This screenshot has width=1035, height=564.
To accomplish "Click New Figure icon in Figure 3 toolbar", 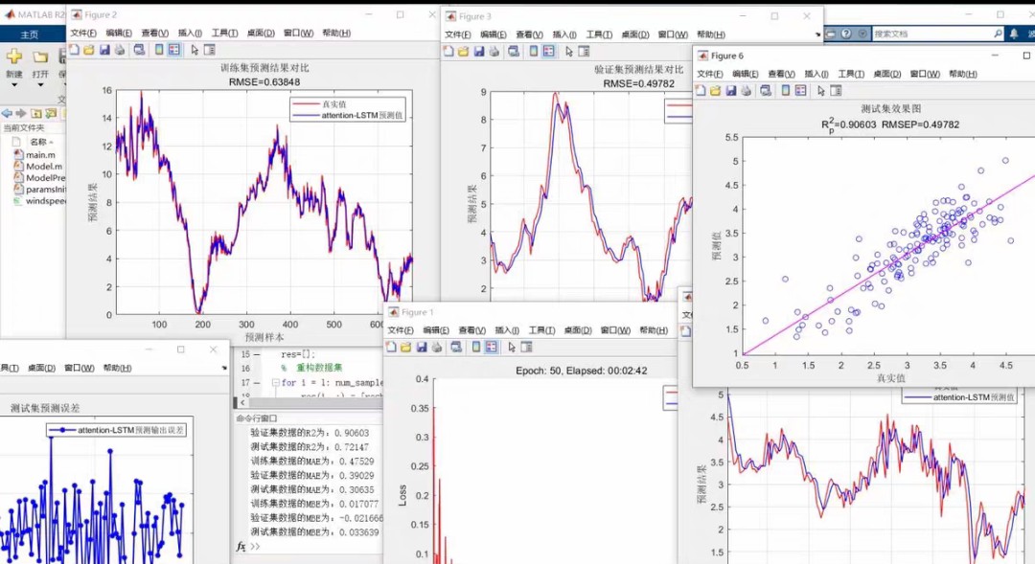I will pyautogui.click(x=448, y=52).
